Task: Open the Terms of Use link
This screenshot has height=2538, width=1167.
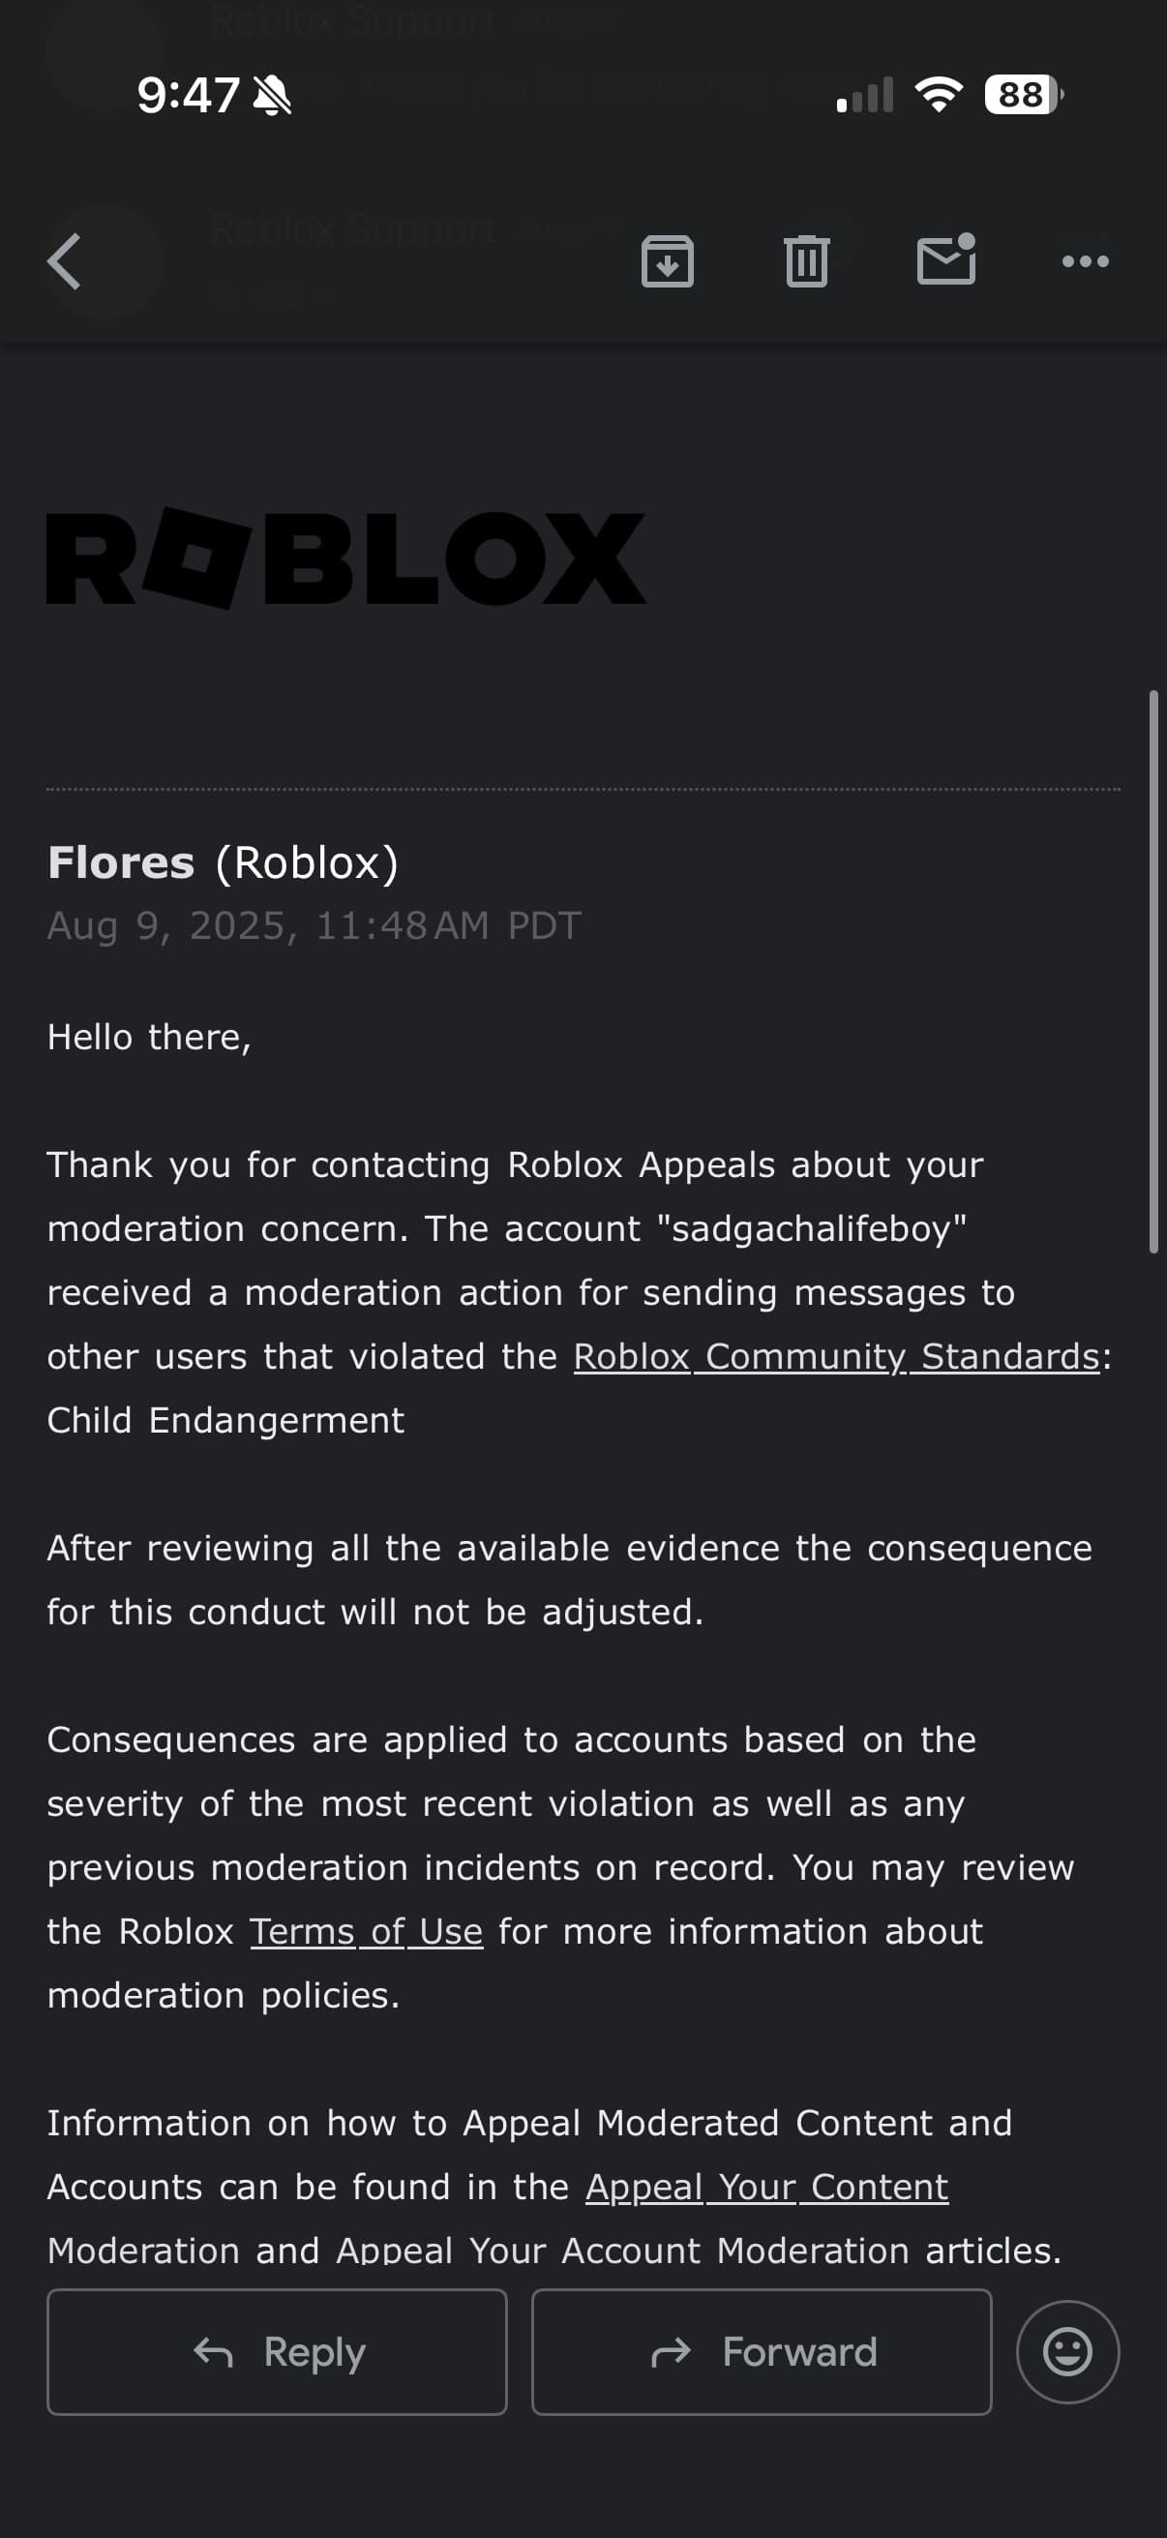Action: click(x=365, y=1931)
